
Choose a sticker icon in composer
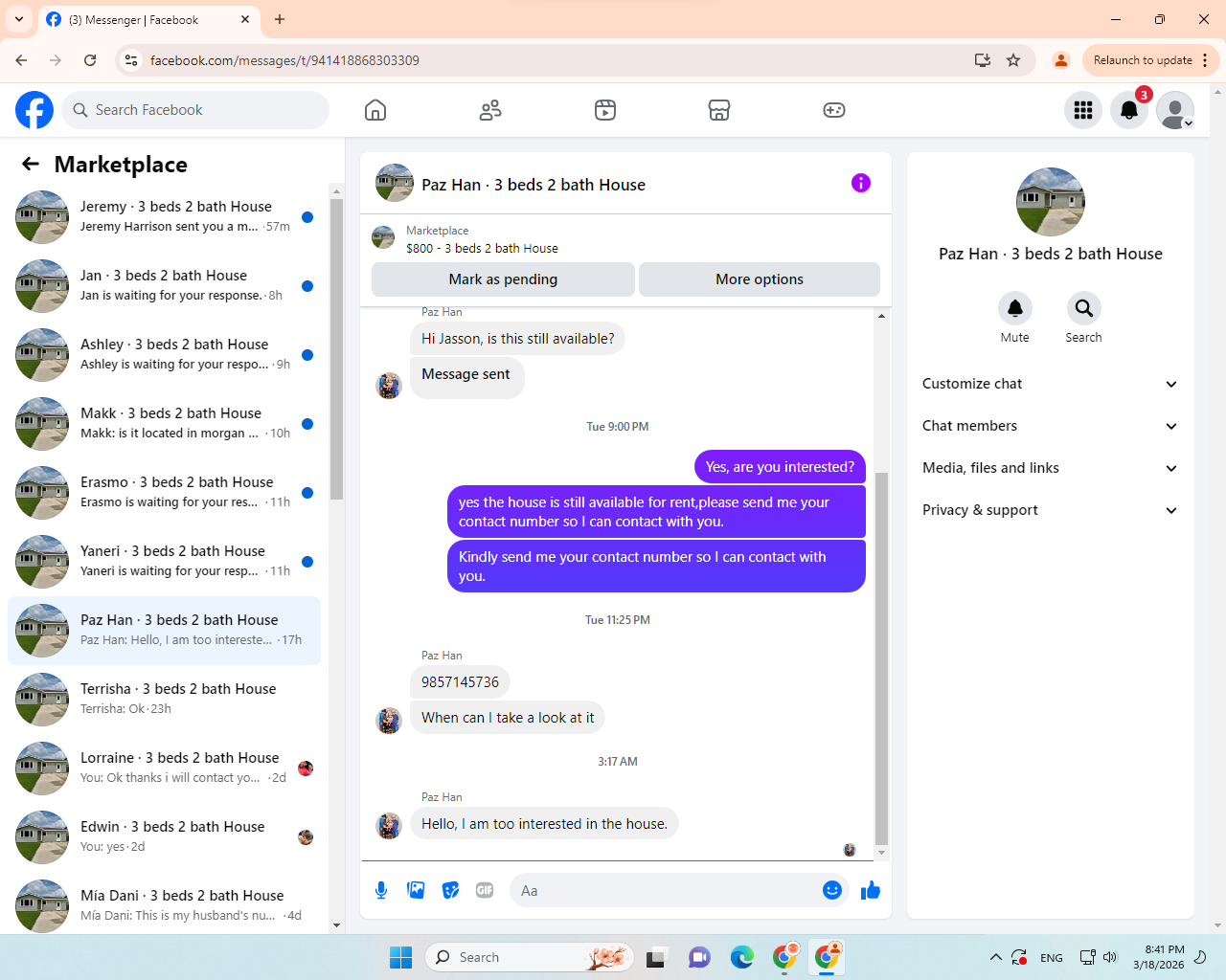click(x=450, y=890)
